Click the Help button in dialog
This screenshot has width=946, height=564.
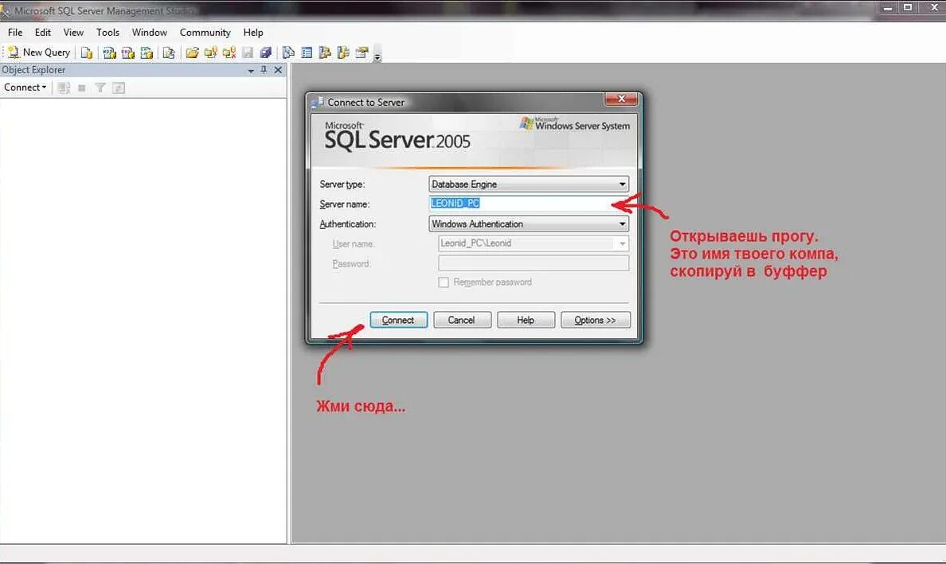coord(526,320)
